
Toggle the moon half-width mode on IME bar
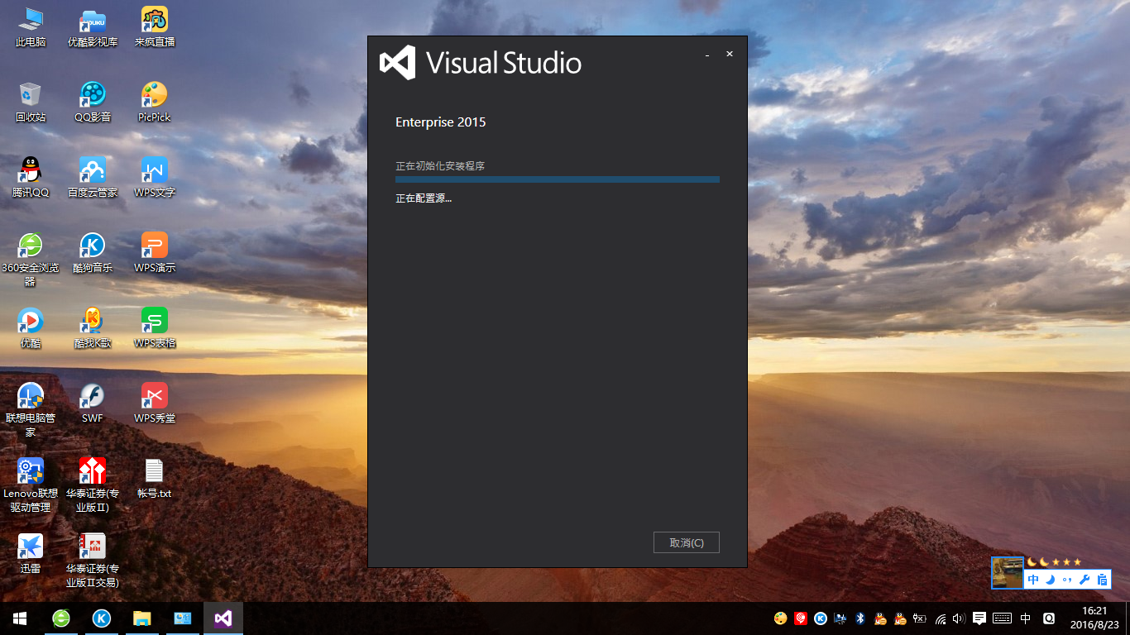coord(1051,580)
